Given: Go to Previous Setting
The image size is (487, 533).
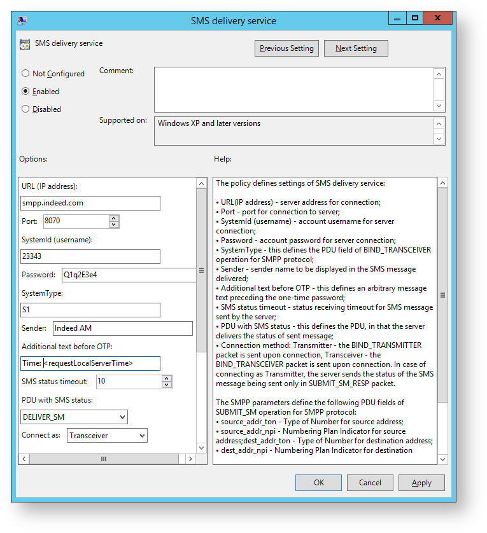Looking at the screenshot, I should point(286,48).
